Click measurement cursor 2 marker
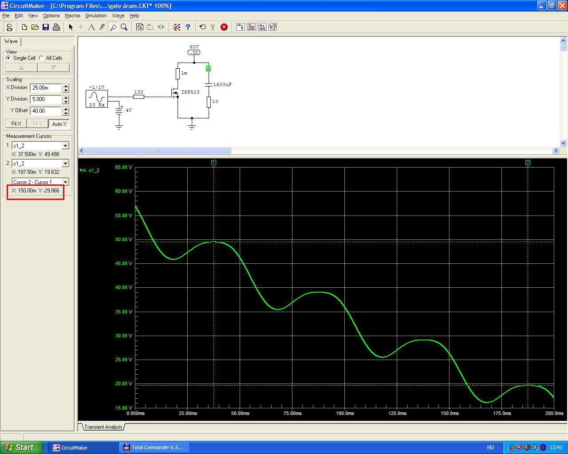568x454 pixels. (x=528, y=163)
